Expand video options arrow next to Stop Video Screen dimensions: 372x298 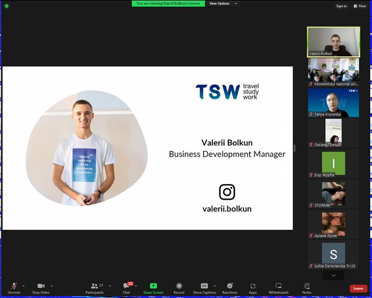point(51,286)
